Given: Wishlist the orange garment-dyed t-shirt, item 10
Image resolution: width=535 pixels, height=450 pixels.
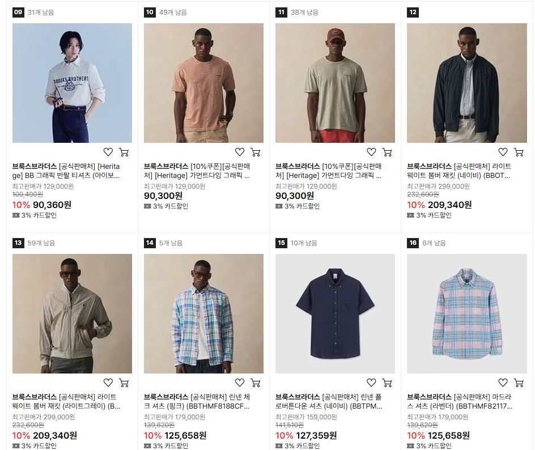Looking at the screenshot, I should tap(240, 152).
